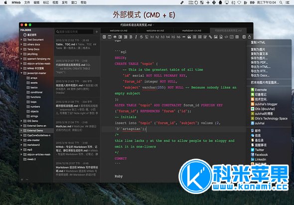Click the eye preview icon in toolbar
This screenshot has width=294, height=205.
(115, 37)
